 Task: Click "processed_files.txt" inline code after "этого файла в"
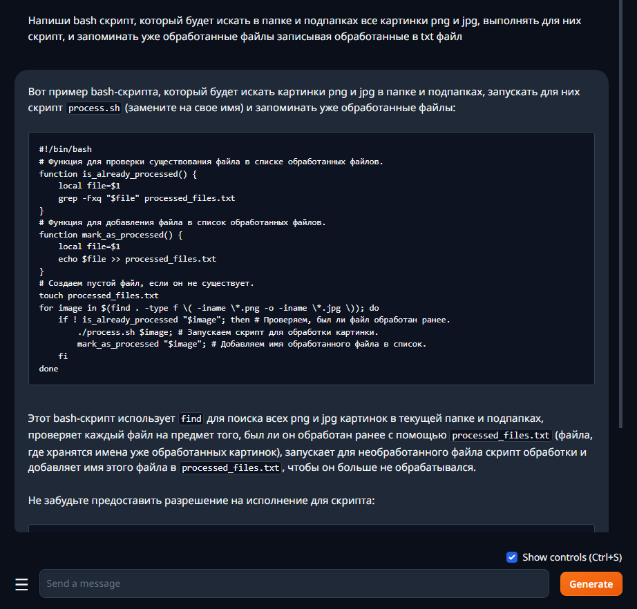pyautogui.click(x=230, y=468)
